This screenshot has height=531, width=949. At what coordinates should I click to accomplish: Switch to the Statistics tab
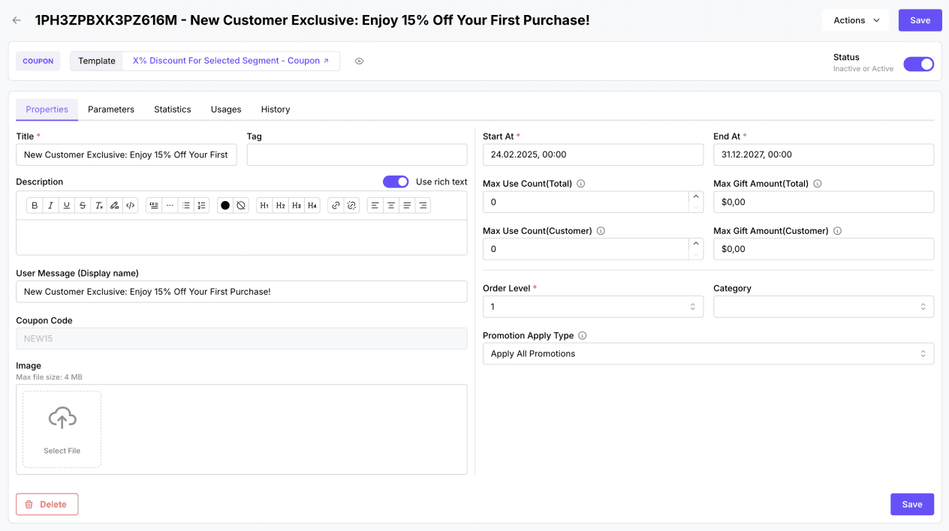point(173,109)
